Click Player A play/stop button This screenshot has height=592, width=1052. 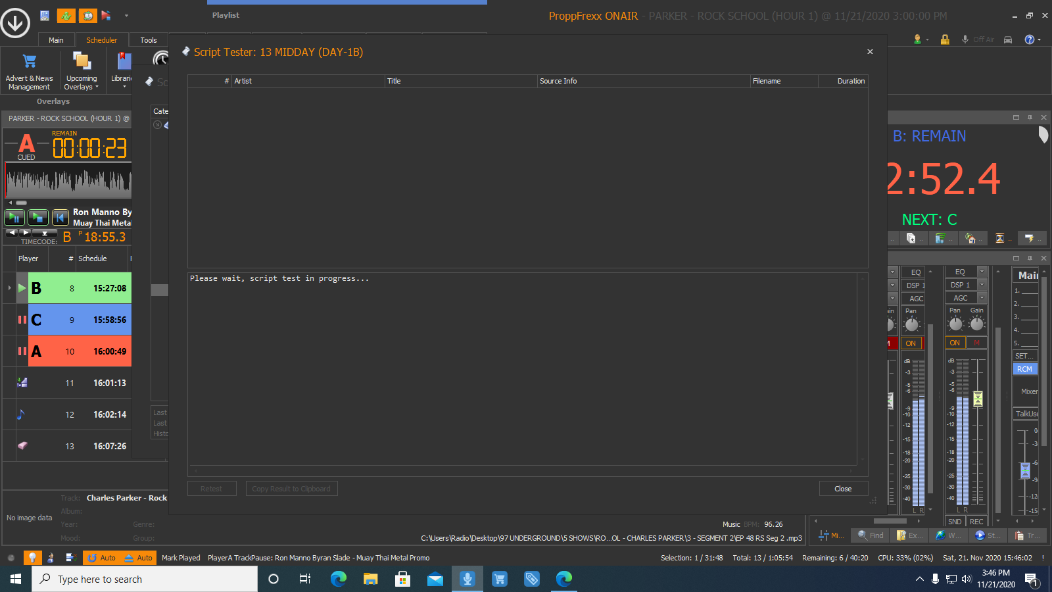[37, 217]
